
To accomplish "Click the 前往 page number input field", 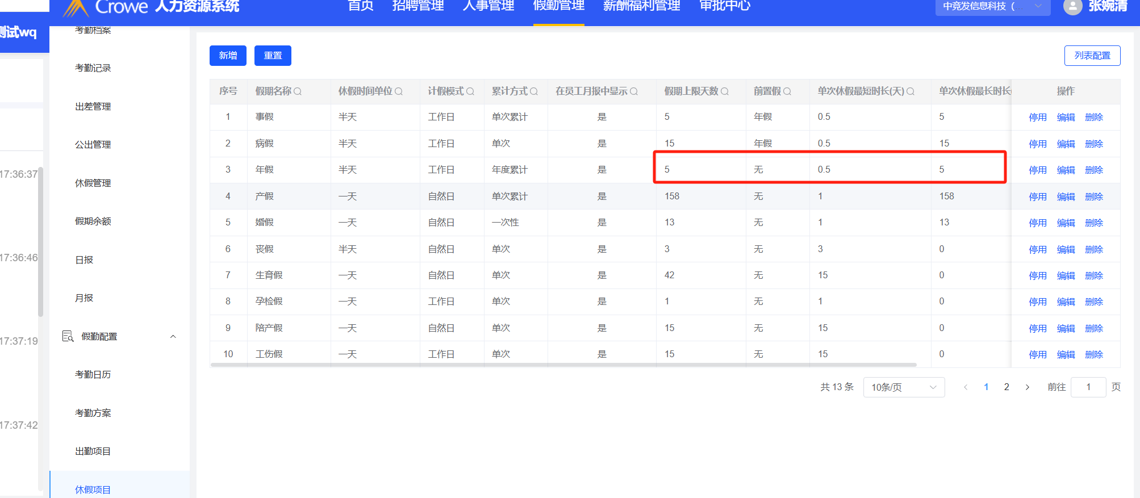I will 1088,387.
